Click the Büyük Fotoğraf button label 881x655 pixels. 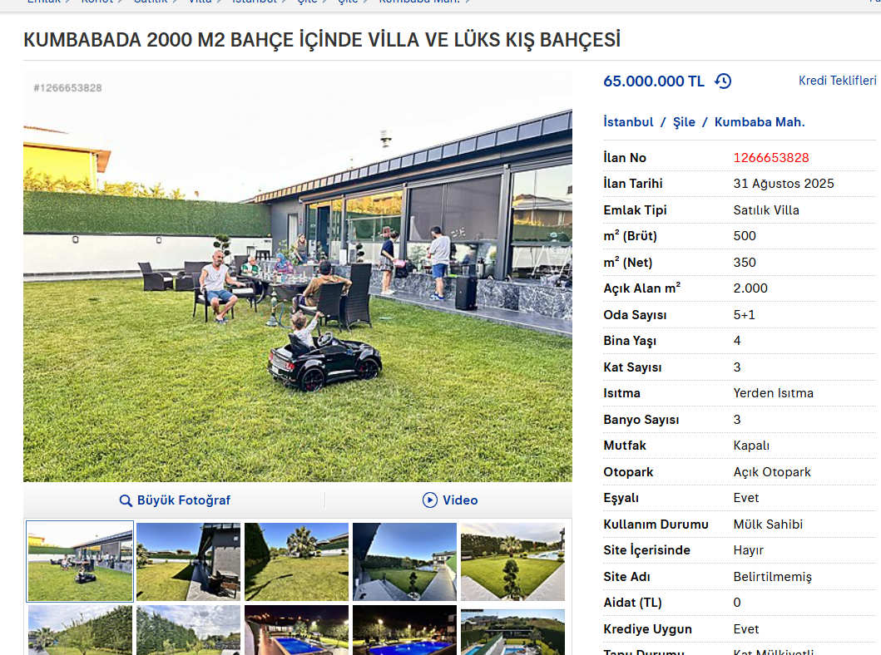184,500
